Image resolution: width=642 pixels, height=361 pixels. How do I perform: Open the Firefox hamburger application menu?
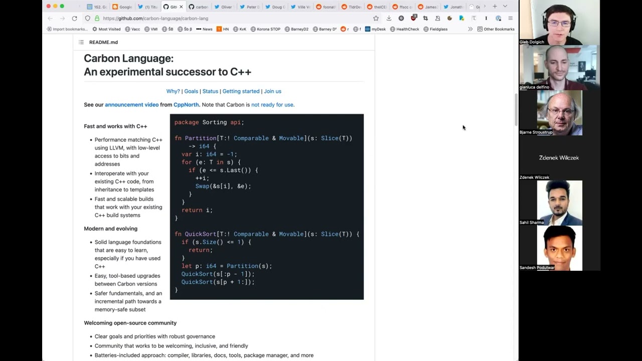tap(510, 18)
